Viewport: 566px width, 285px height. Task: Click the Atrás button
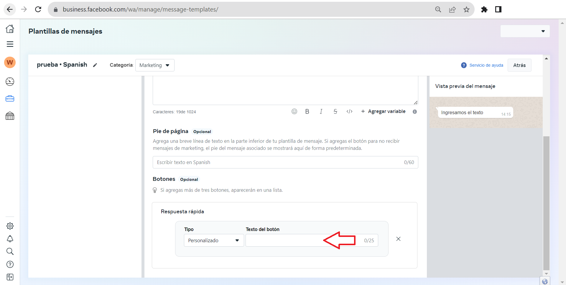tap(519, 65)
